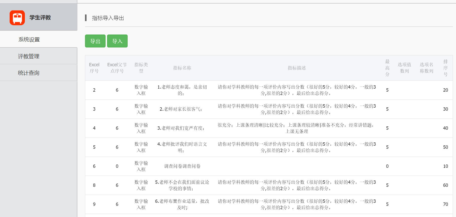This screenshot has height=217, width=456.
Task: Select the 调查问卷调查问卷 row
Action: (x=182, y=166)
